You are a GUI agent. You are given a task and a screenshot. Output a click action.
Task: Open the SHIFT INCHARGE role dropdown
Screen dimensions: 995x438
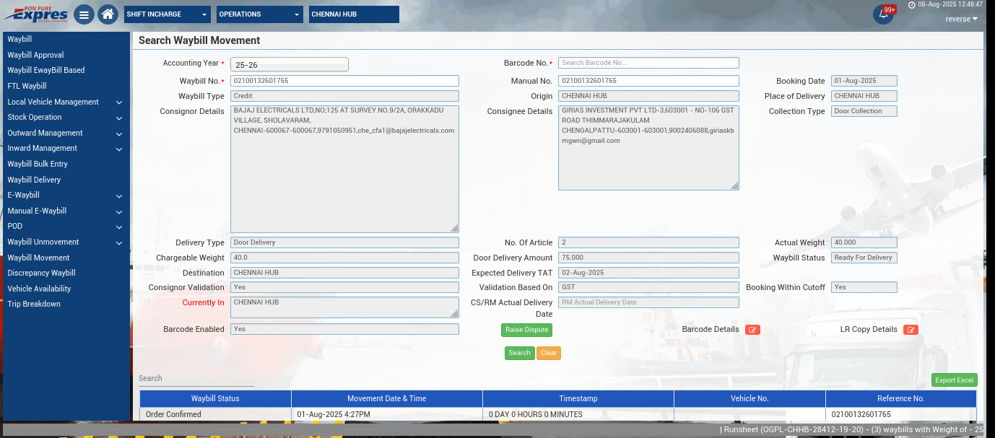(168, 14)
